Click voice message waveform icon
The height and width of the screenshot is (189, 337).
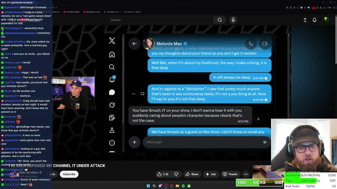pos(265,142)
